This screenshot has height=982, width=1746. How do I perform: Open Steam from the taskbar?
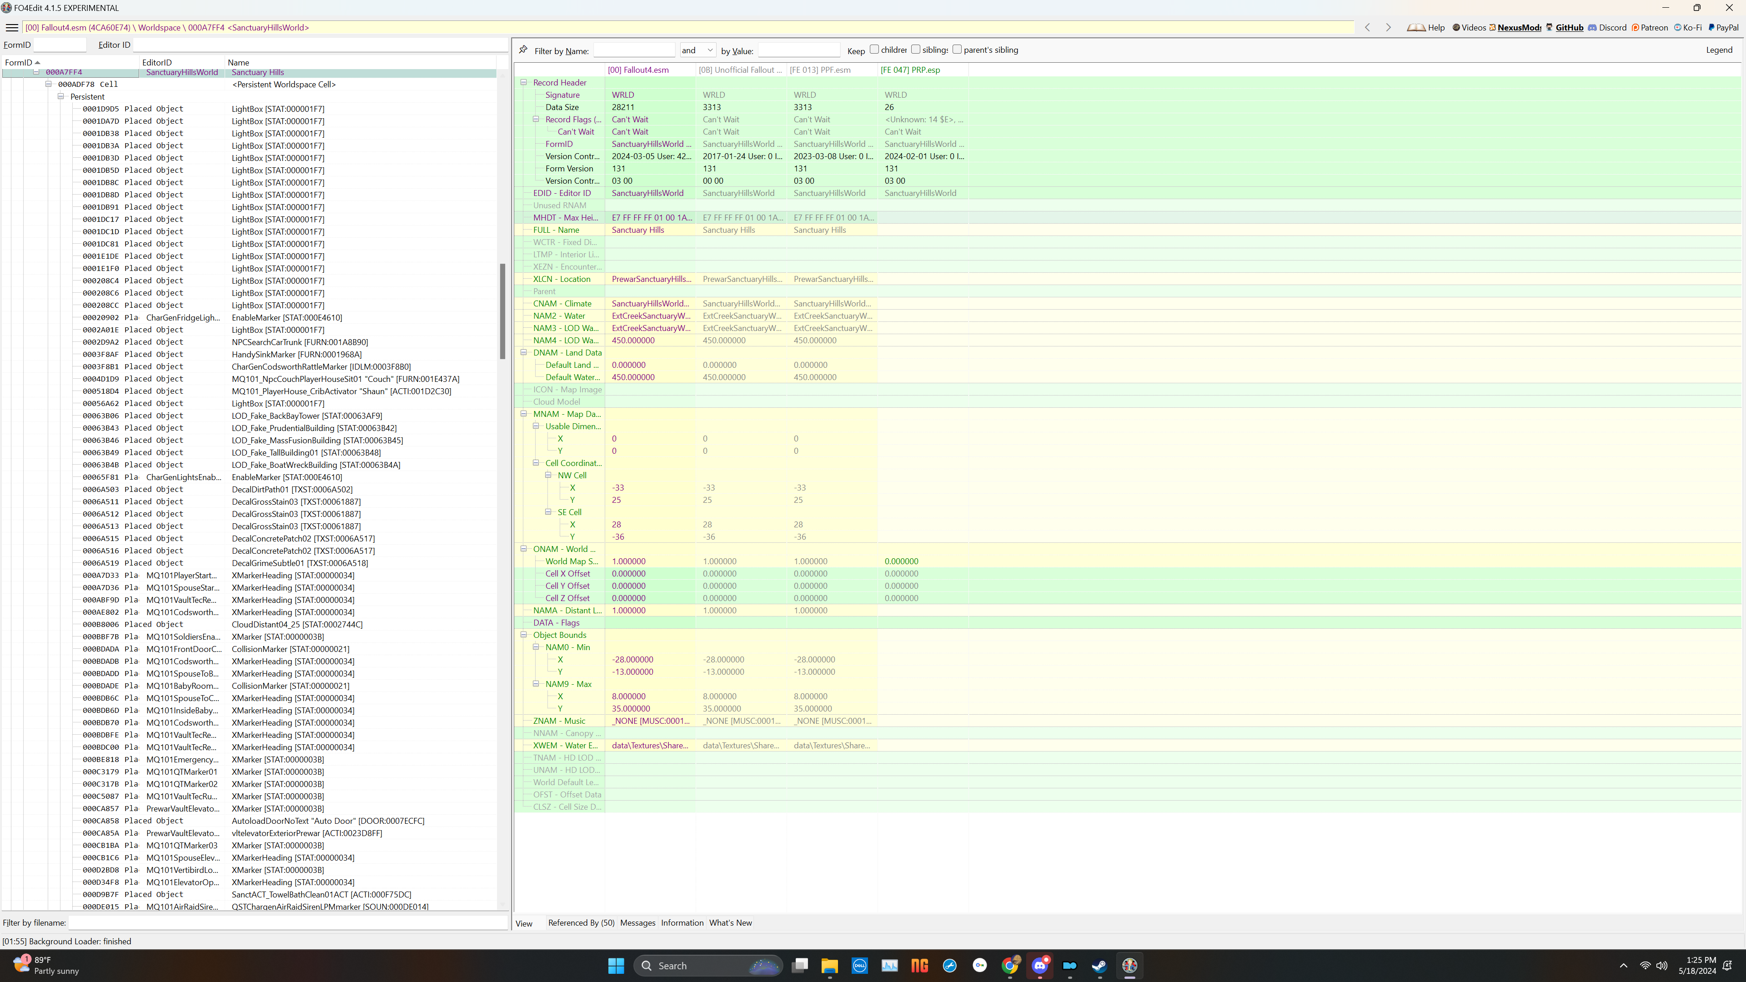coord(1099,966)
